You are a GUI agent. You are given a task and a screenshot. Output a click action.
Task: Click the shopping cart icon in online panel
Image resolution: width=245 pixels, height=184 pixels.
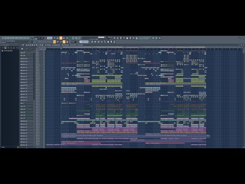pos(156,38)
